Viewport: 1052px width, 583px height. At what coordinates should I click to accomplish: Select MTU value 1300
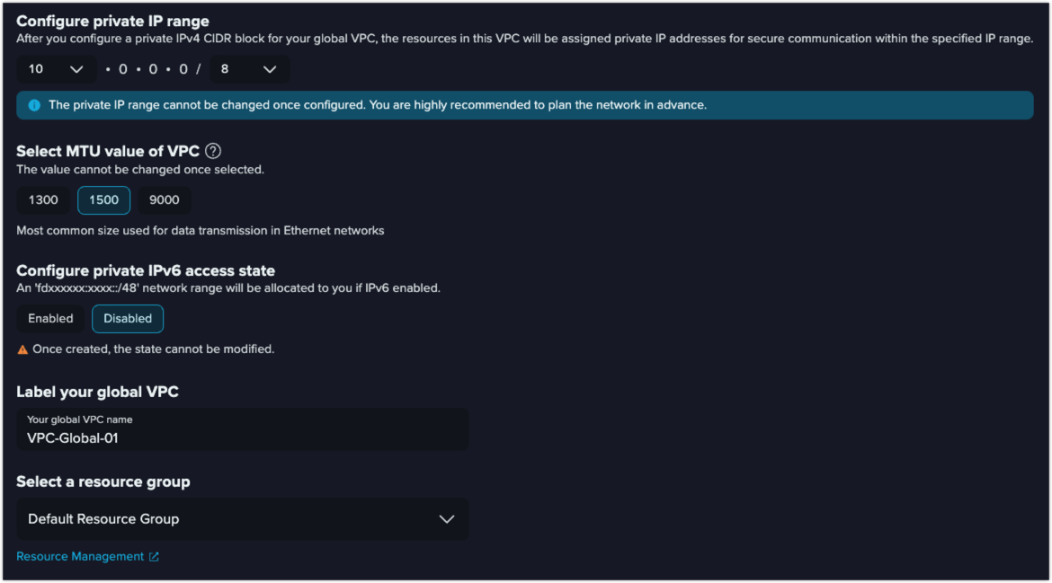click(43, 200)
